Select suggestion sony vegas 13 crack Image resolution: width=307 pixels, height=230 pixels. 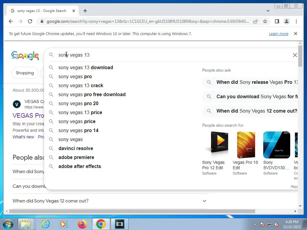81,85
